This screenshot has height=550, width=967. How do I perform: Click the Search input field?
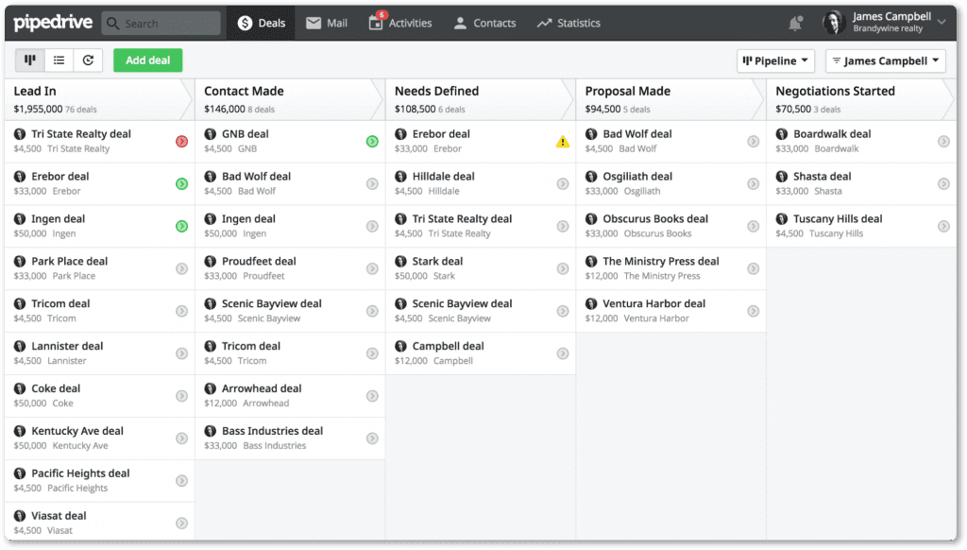[161, 23]
